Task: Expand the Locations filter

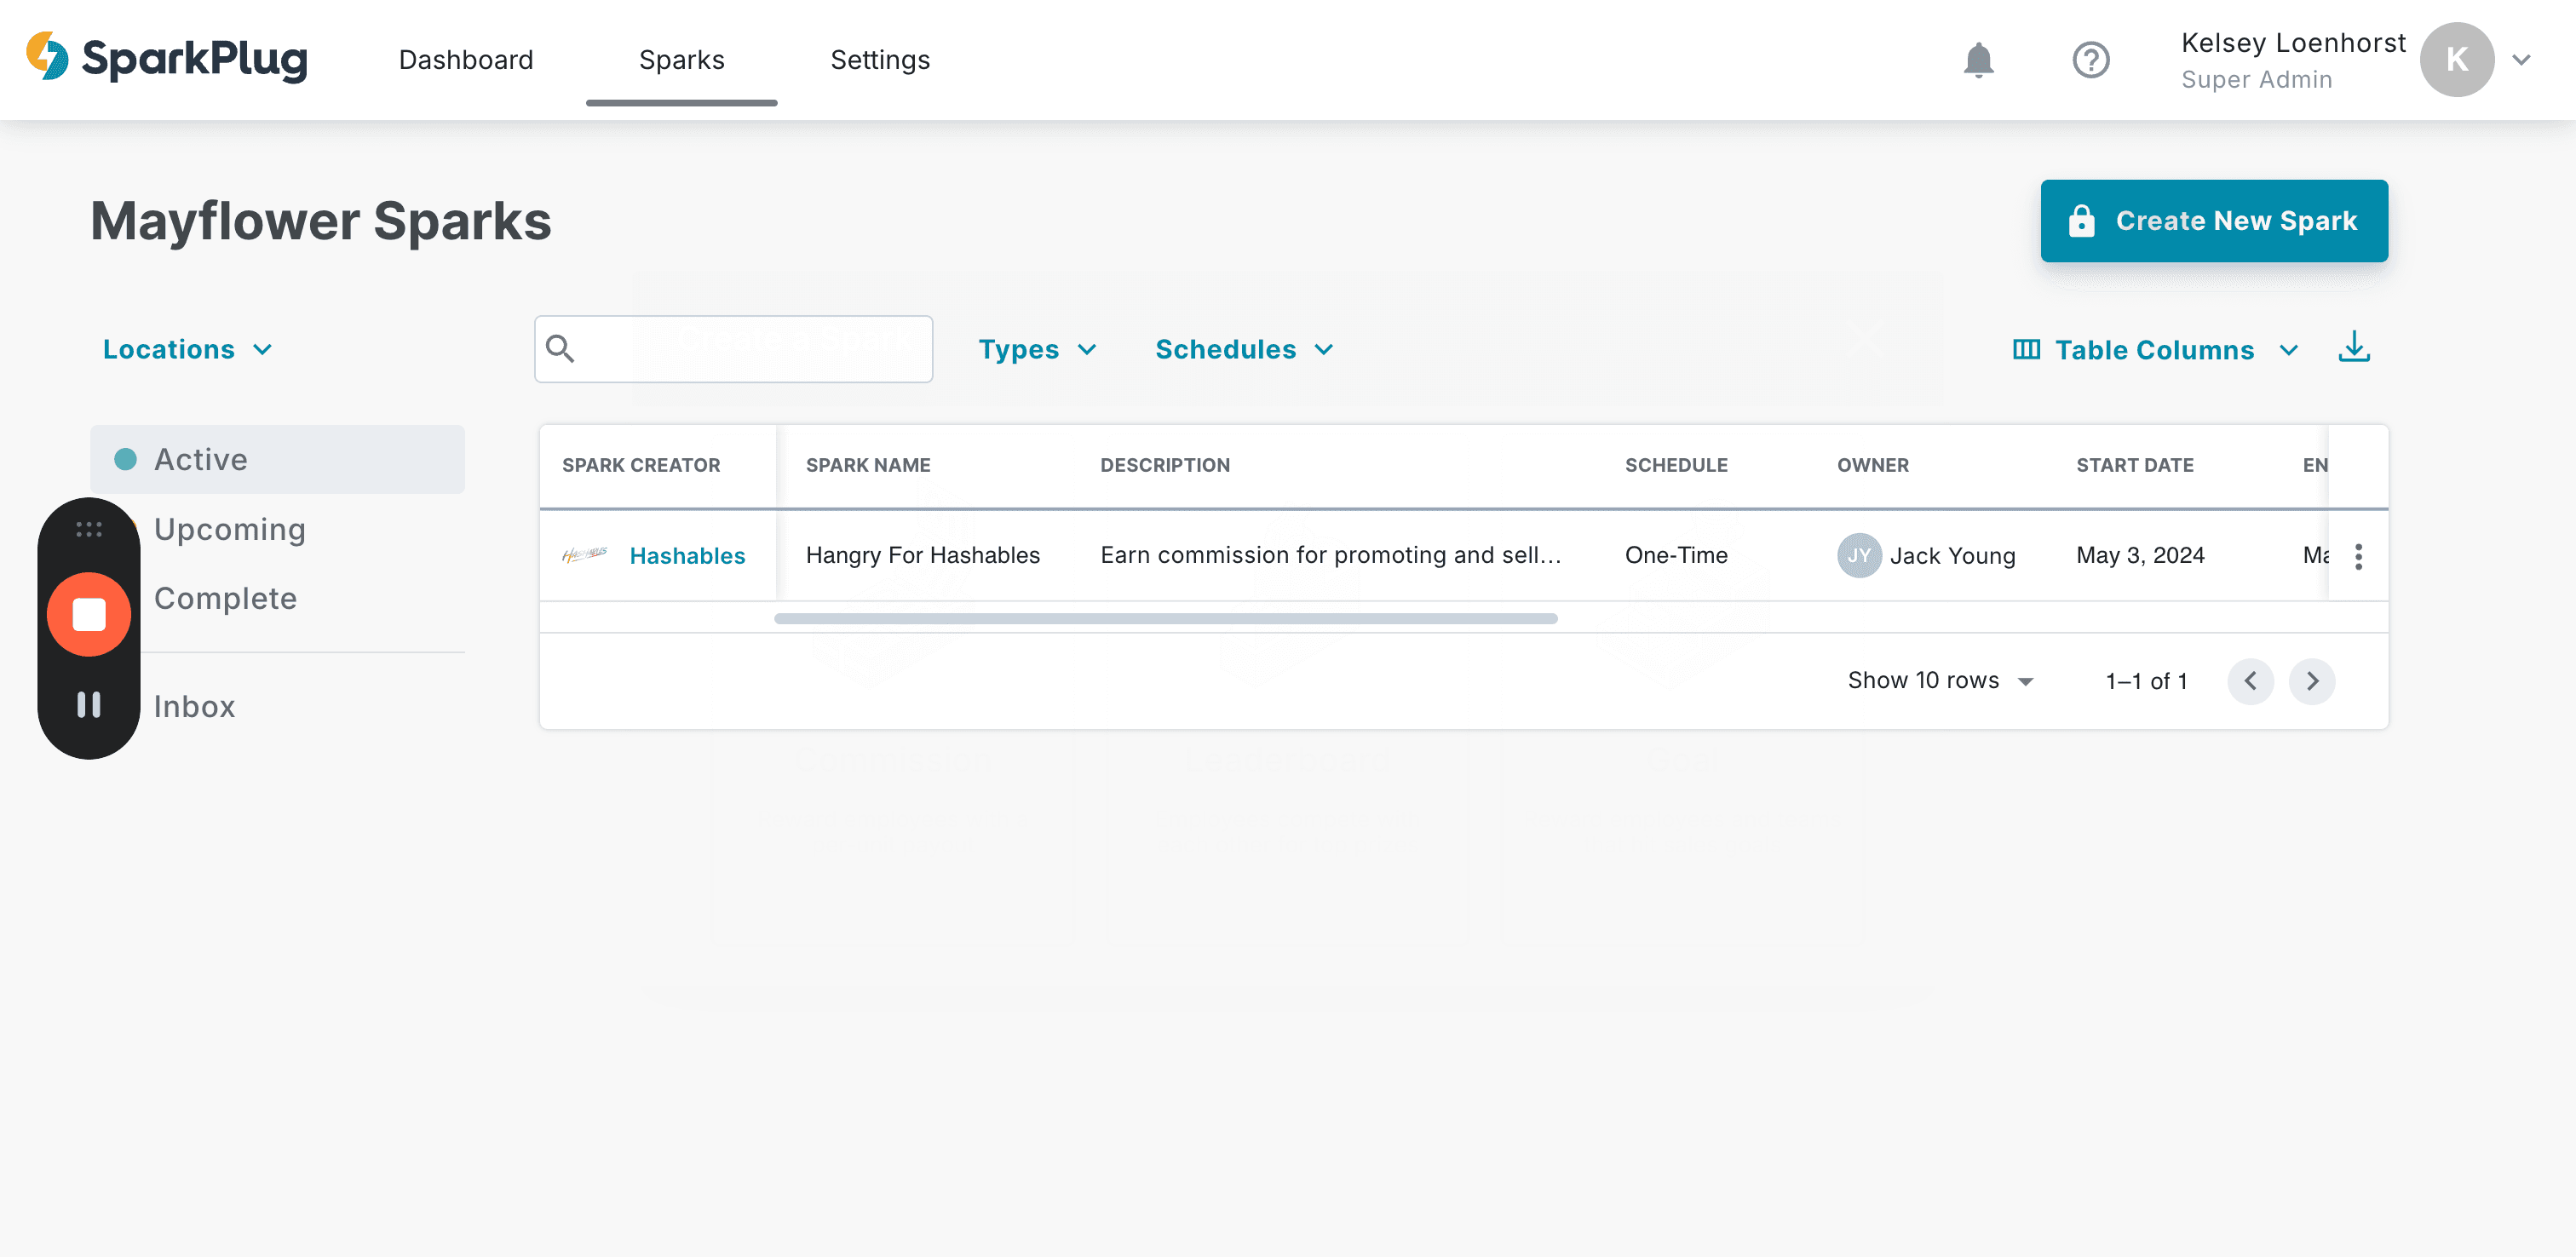Action: [x=188, y=349]
